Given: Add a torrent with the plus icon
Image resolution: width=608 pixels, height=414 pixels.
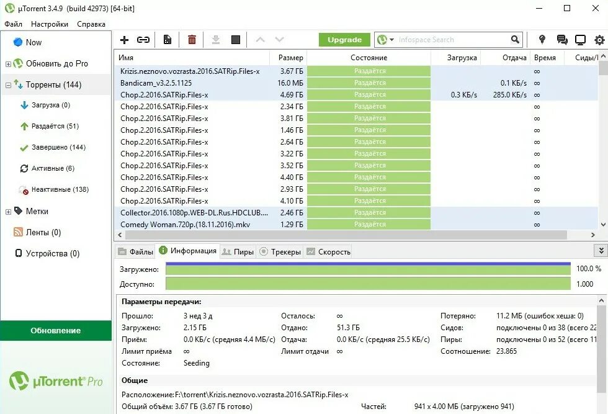Looking at the screenshot, I should [125, 40].
